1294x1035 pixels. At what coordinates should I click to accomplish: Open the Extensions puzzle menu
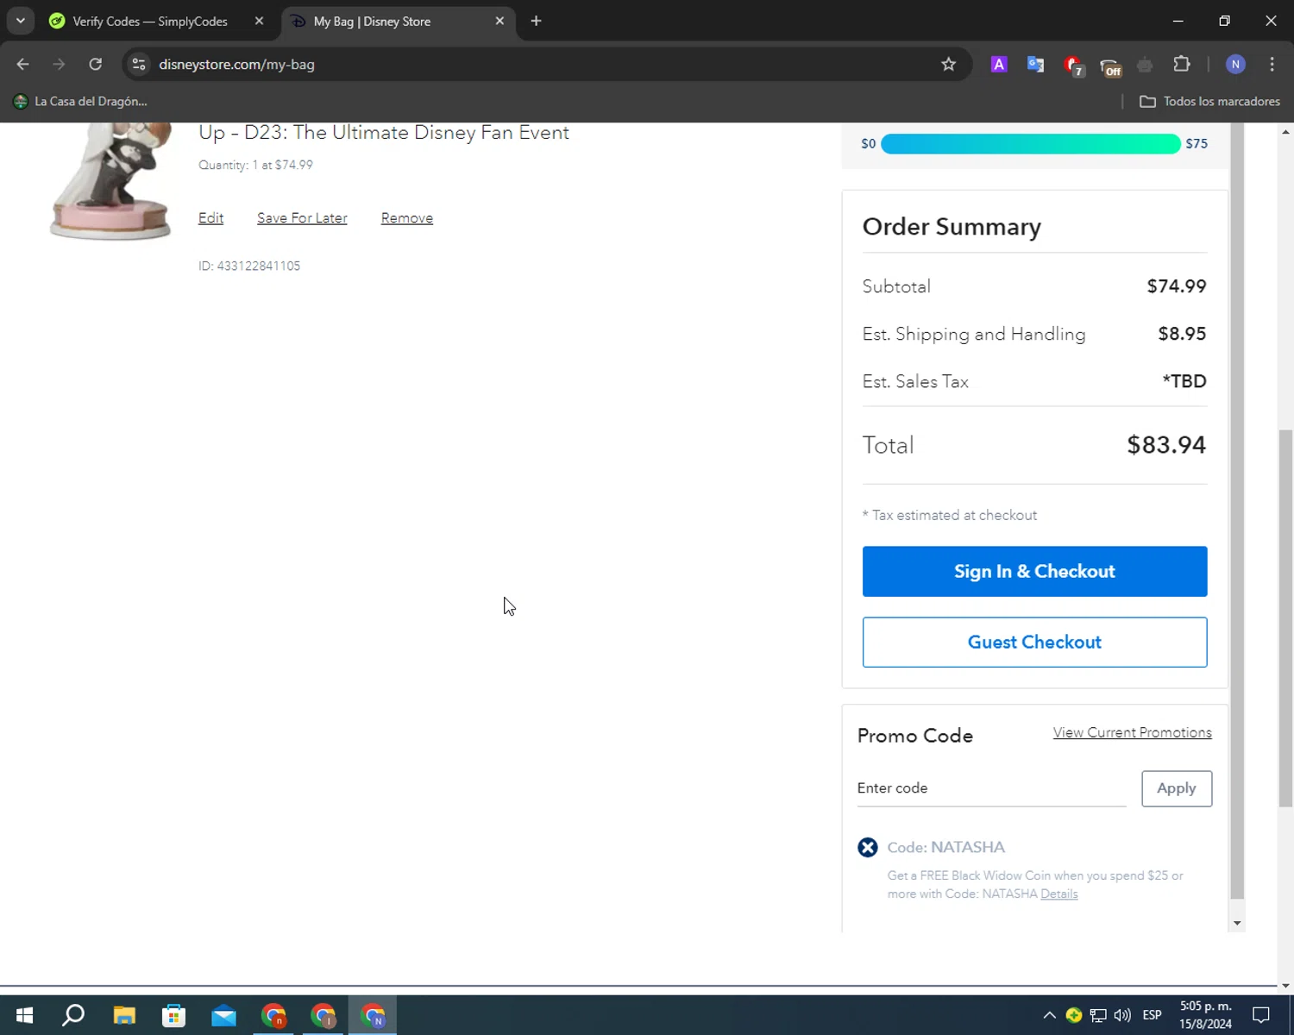(1182, 64)
